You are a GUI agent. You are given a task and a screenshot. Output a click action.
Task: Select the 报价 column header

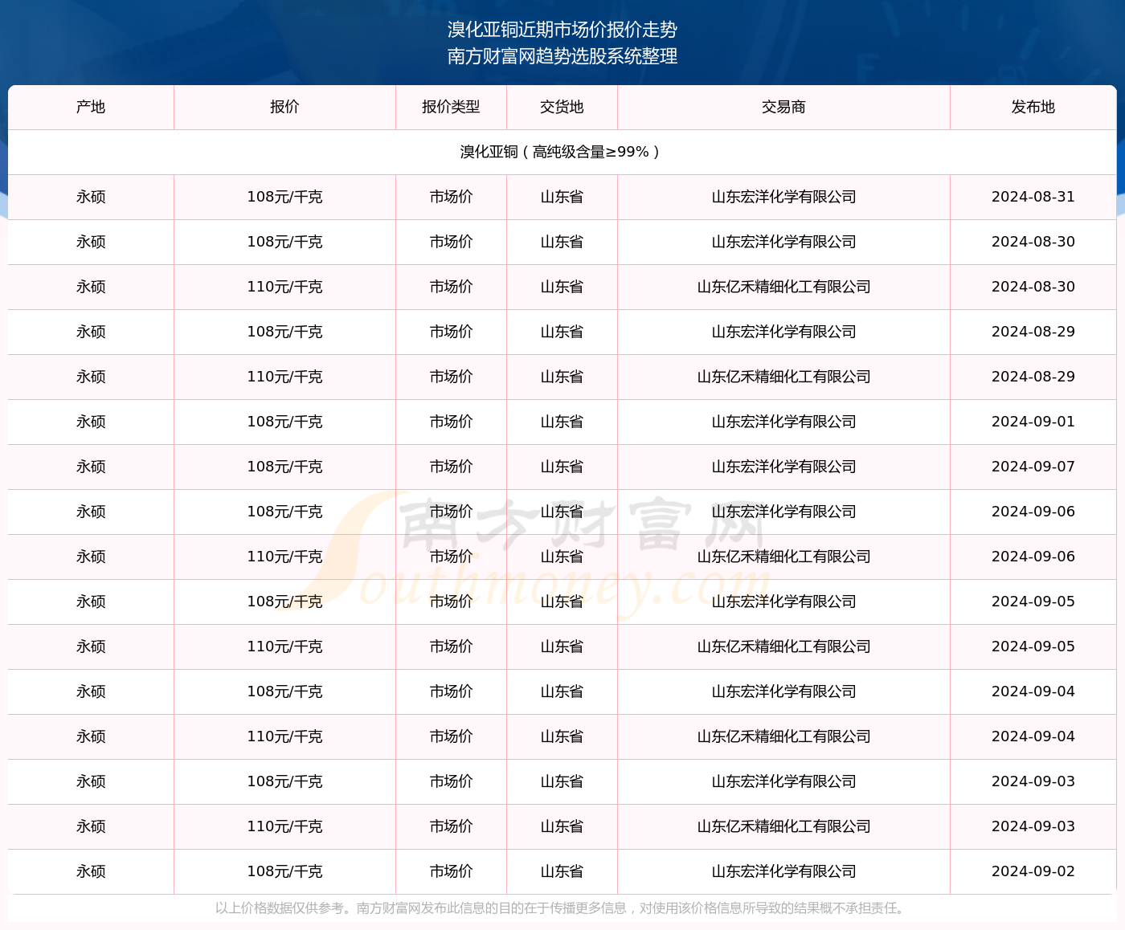(284, 107)
